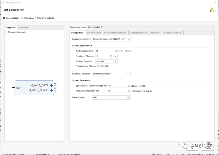Expand the M_AXIS_PHASE port plus icon
Image resolution: width=219 pixels, height=155 pixels.
click(x=52, y=90)
